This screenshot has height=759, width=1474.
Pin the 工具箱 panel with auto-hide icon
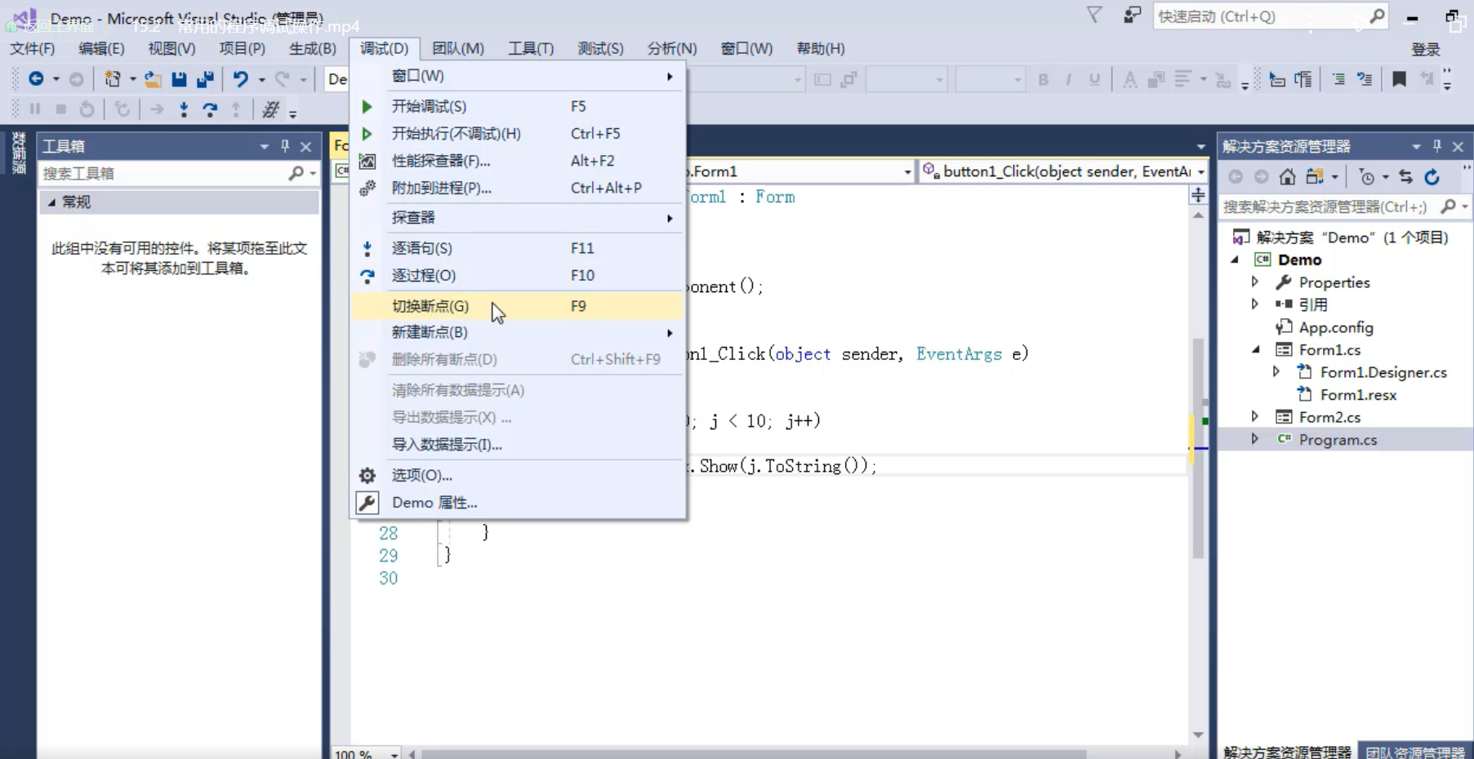point(285,146)
